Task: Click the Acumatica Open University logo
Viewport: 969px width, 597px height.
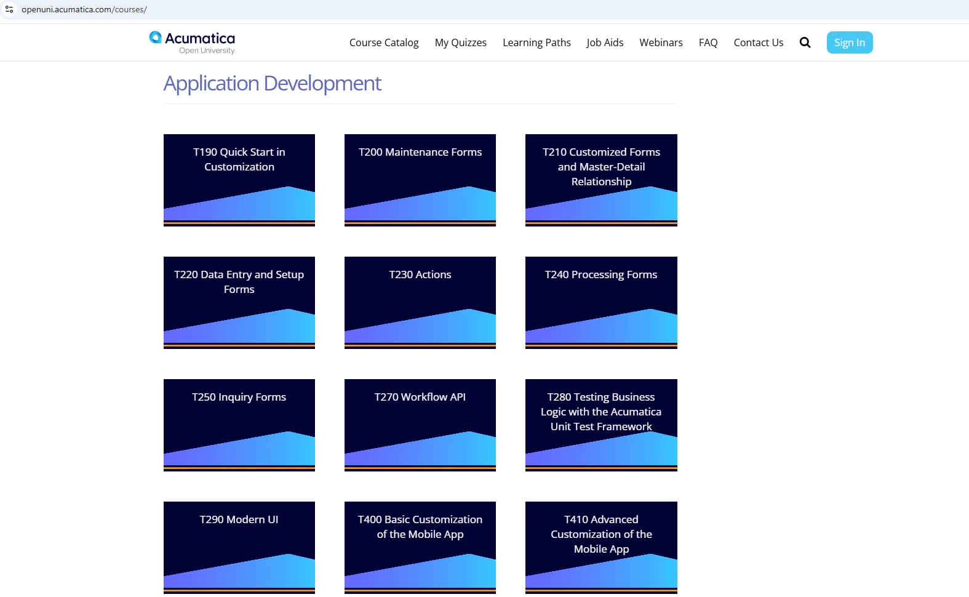Action: coord(192,42)
